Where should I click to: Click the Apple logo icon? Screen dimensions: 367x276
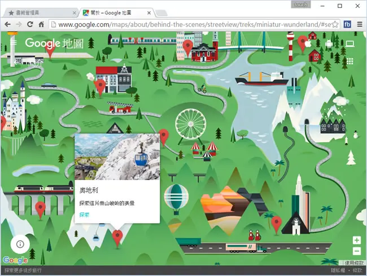pyautogui.click(x=308, y=43)
